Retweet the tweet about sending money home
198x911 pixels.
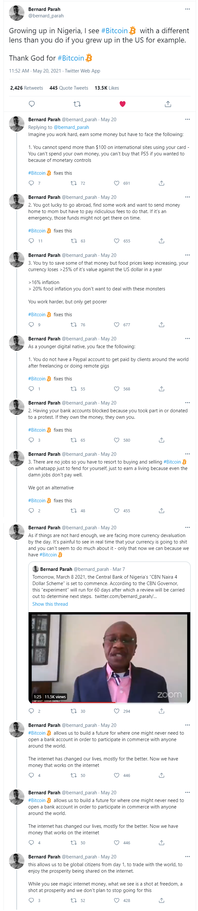(73, 241)
